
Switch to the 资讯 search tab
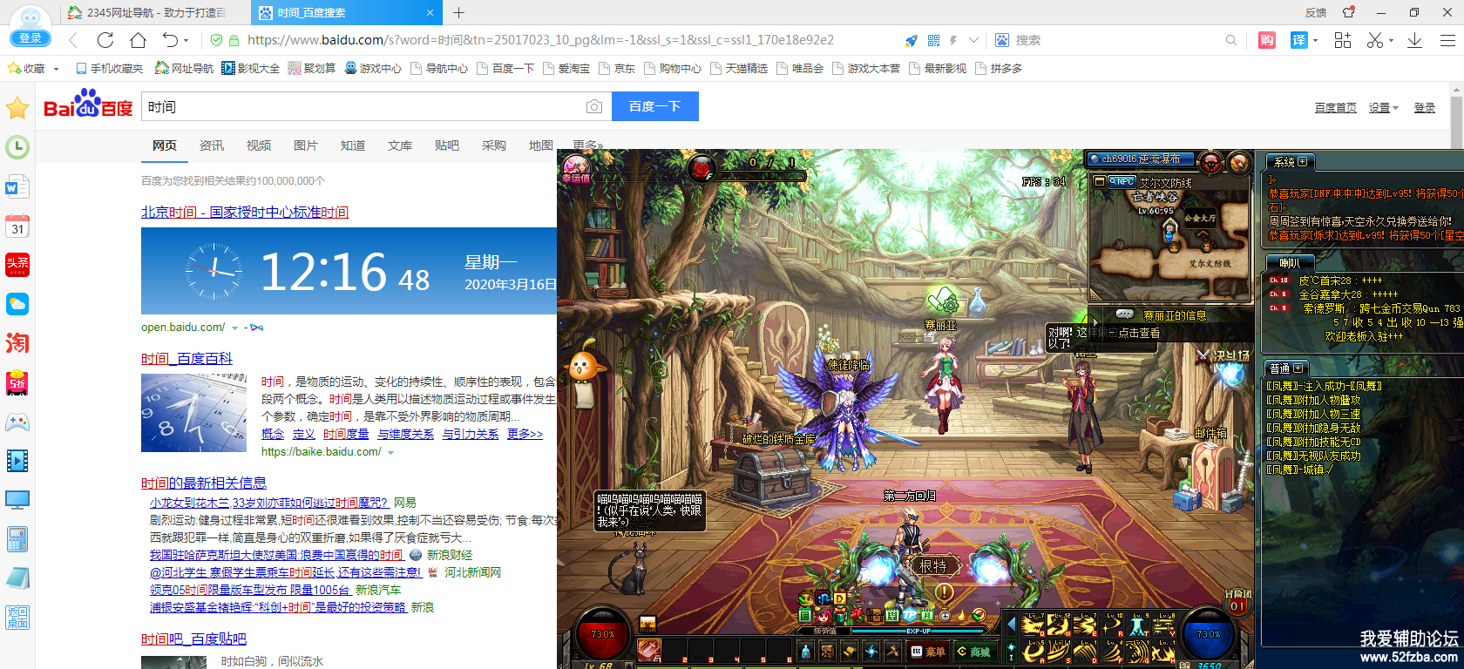click(x=212, y=145)
